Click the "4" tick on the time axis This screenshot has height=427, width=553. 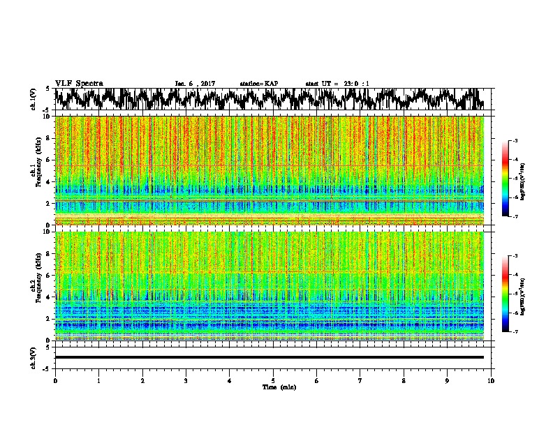coord(230,381)
